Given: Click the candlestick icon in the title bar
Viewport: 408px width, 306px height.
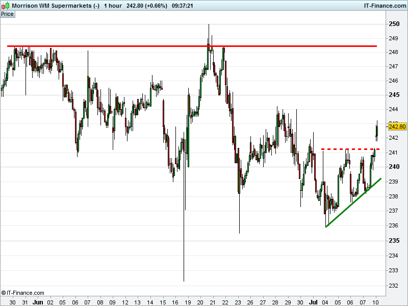Looking at the screenshot, I should 5,5.
